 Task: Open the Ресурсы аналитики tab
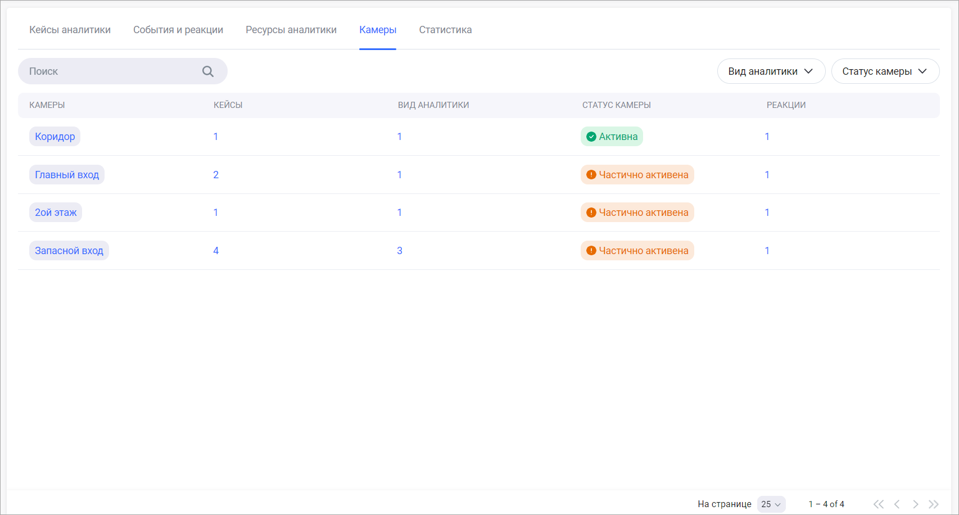(291, 30)
